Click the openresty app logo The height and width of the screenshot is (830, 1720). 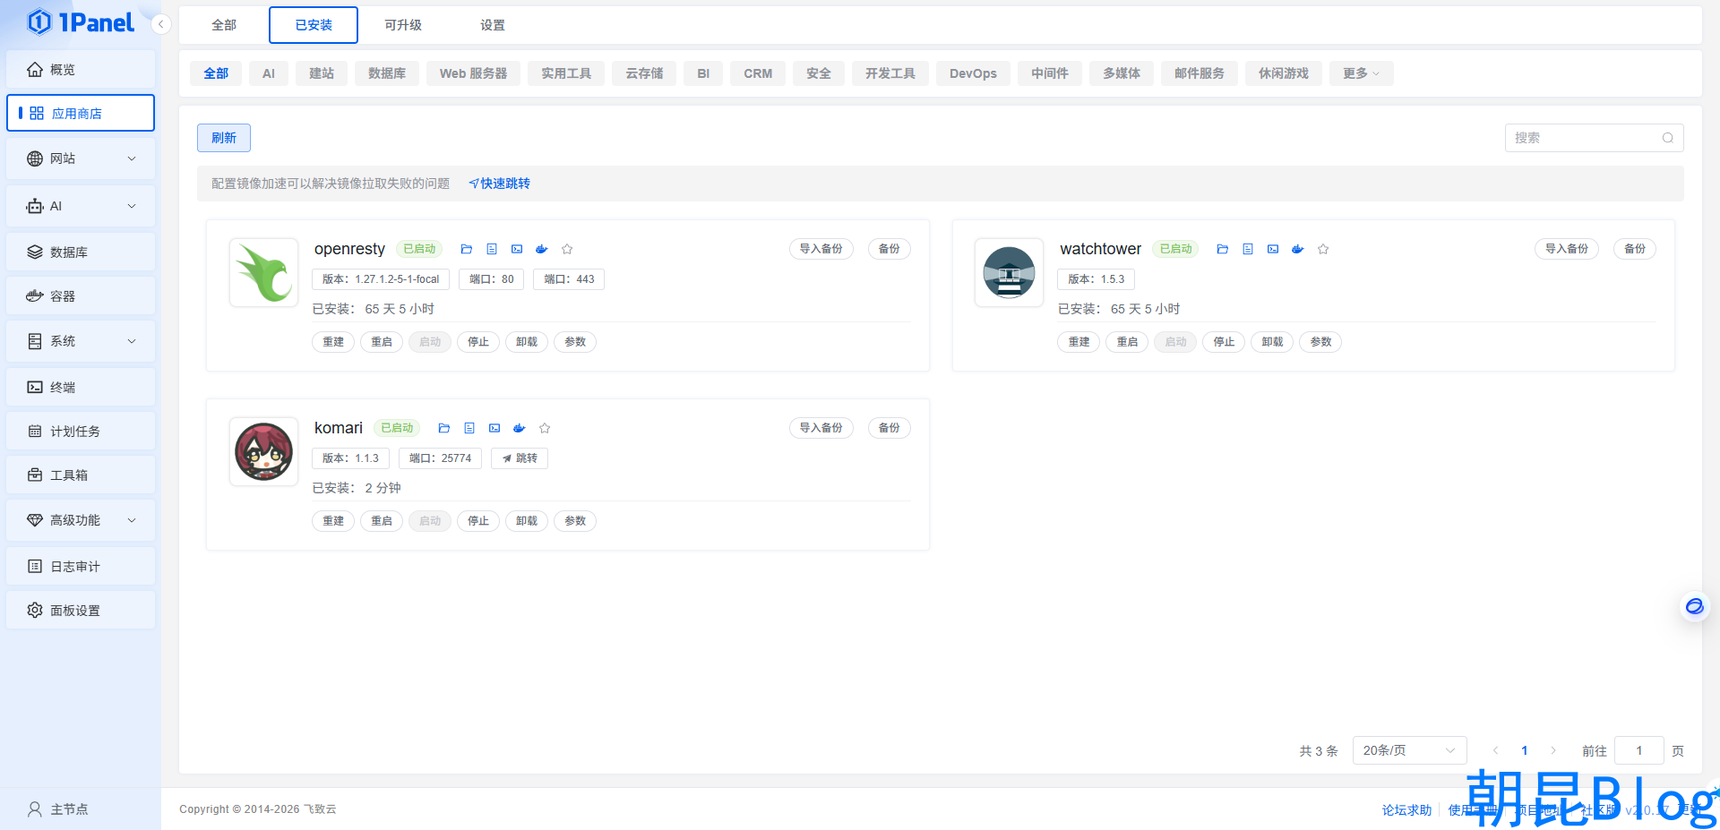[264, 272]
